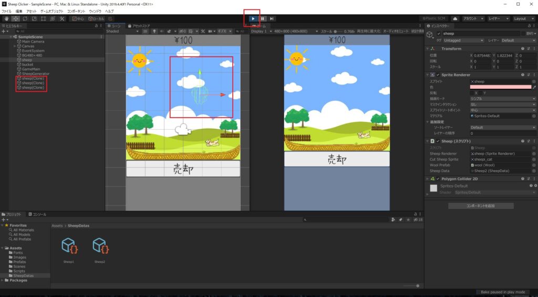This screenshot has width=538, height=297.
Task: Toggle the sheep GameObject active checkbox
Action: click(439, 34)
